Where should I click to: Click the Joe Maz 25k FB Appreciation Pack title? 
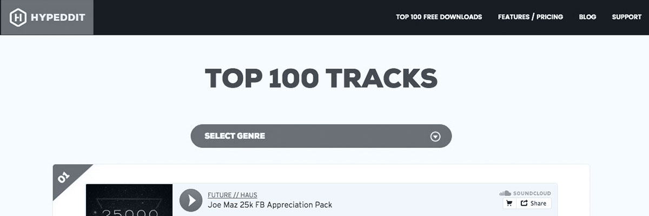tap(269, 205)
